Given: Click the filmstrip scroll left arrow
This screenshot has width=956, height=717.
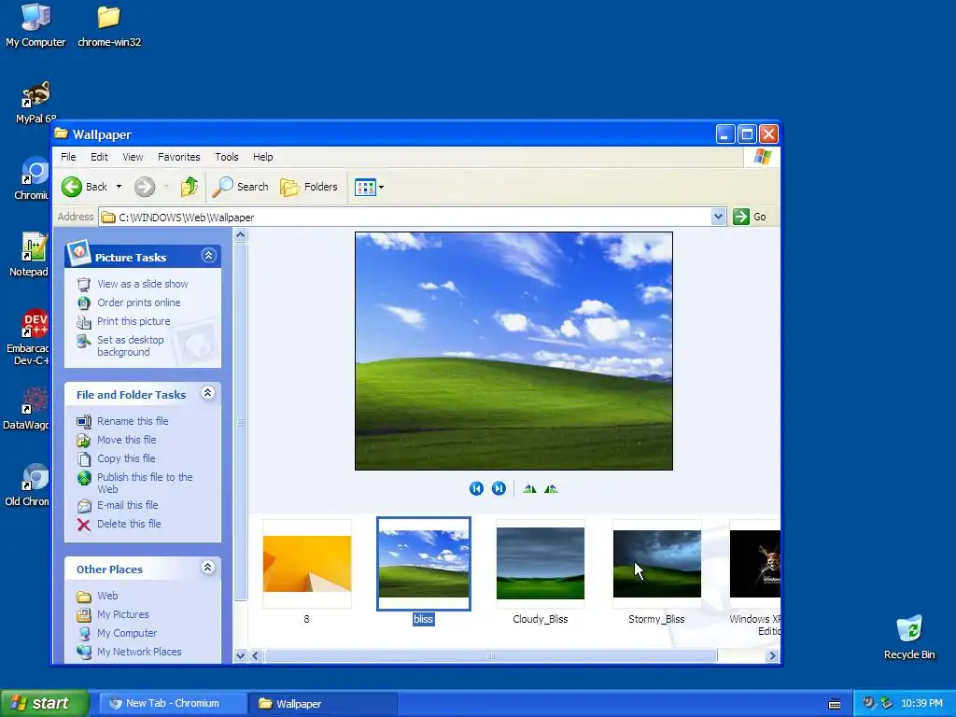Looking at the screenshot, I should [256, 656].
